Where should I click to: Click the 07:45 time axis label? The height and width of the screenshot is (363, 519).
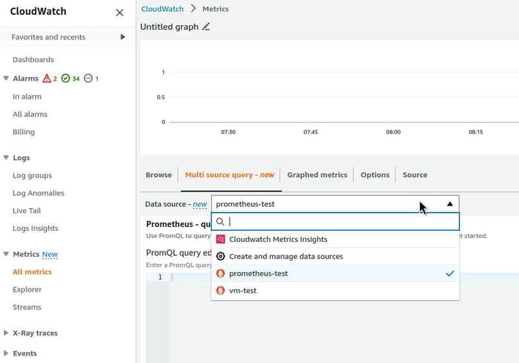pyautogui.click(x=311, y=132)
